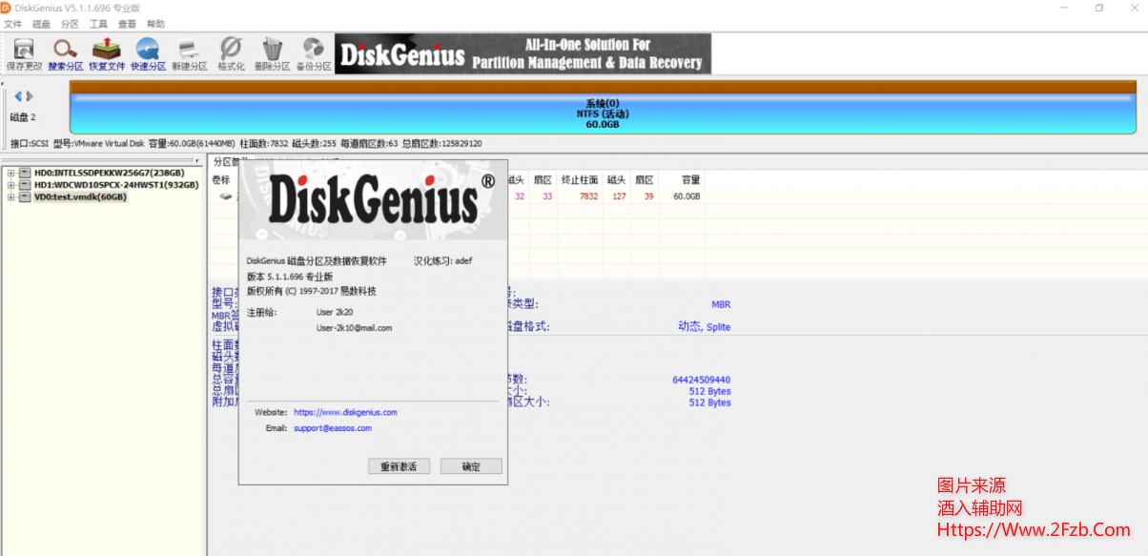This screenshot has width=1148, height=556.
Task: Click the right arrow disk navigation icon
Action: click(28, 95)
